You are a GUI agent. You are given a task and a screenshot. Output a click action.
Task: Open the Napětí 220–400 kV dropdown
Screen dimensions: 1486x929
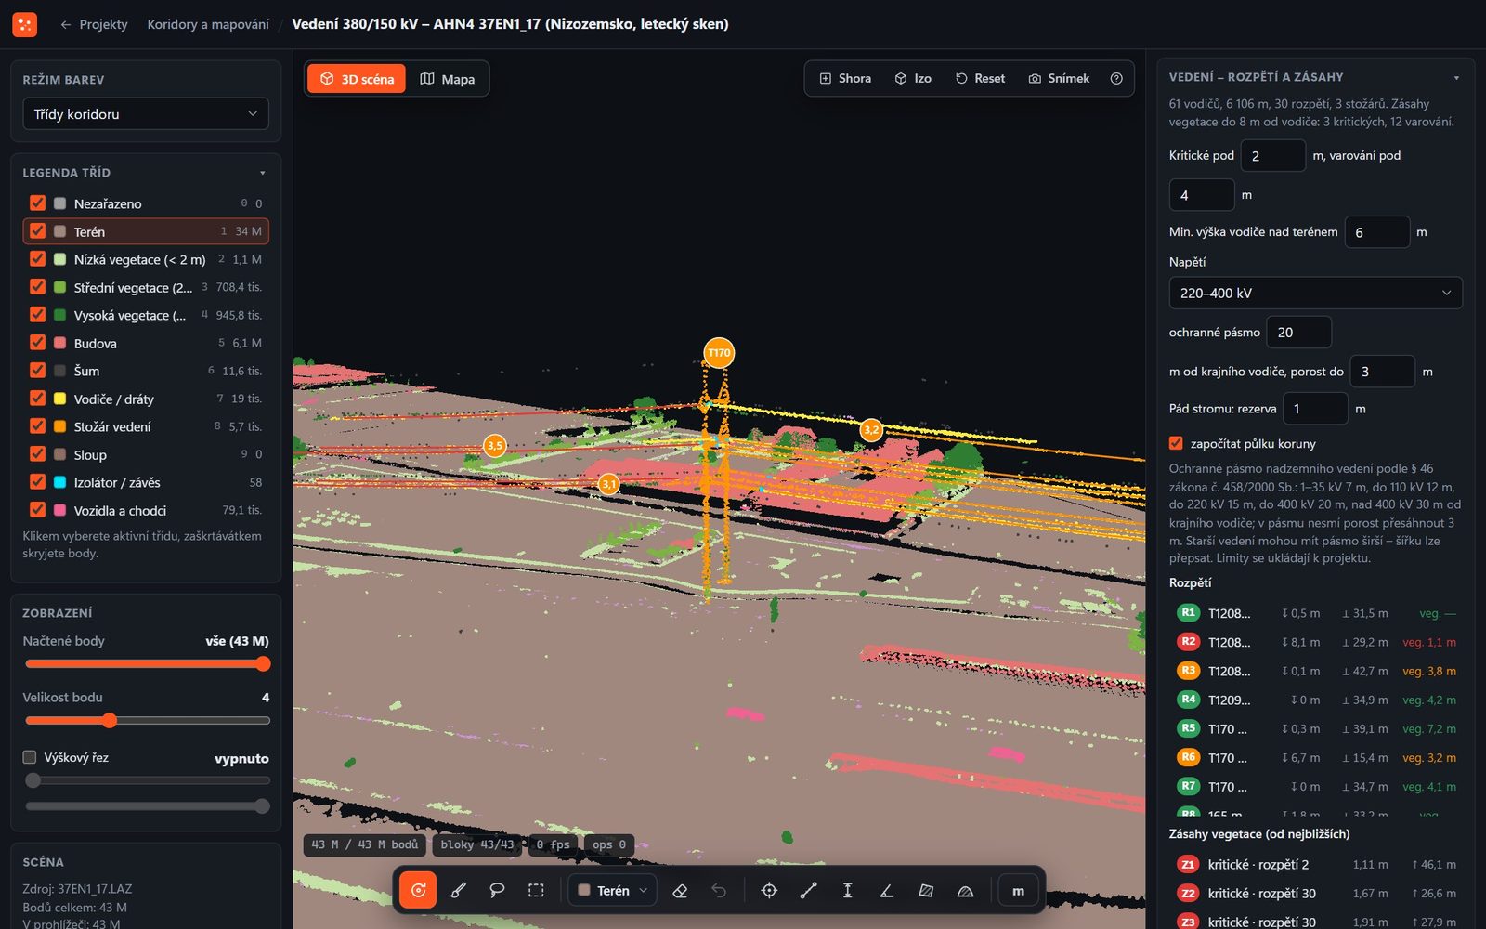click(x=1315, y=293)
